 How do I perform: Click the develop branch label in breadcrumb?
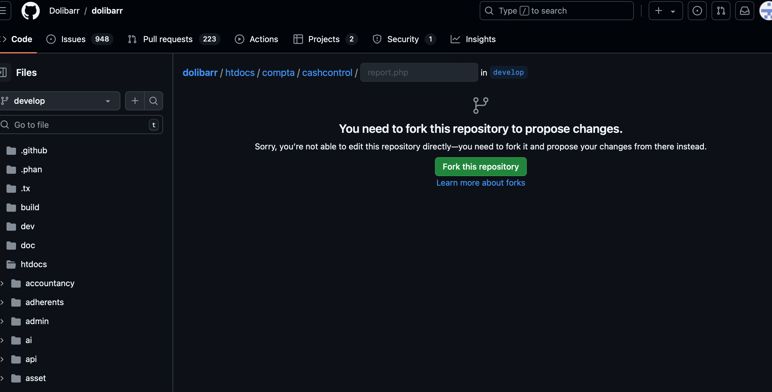click(x=508, y=73)
